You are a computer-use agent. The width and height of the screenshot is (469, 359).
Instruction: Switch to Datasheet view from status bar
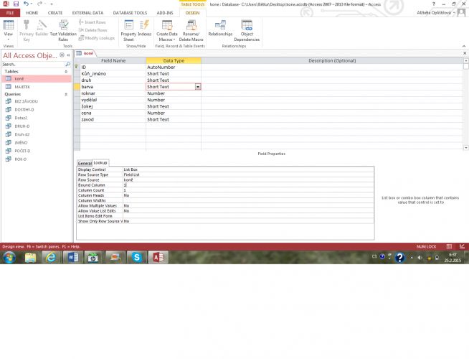tap(449, 247)
